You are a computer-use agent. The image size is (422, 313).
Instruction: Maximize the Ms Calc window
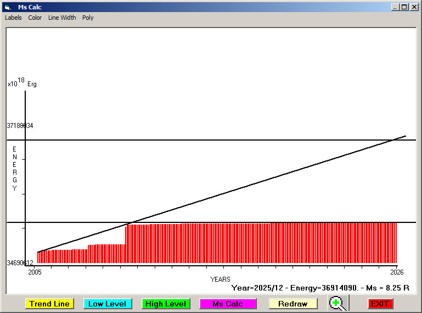click(x=404, y=7)
